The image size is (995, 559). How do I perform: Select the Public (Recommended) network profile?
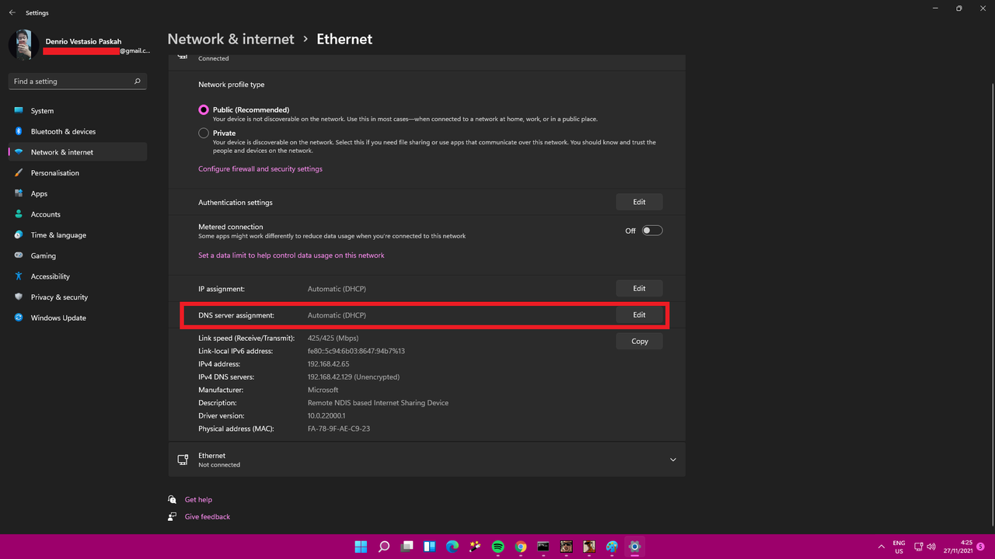(x=204, y=110)
